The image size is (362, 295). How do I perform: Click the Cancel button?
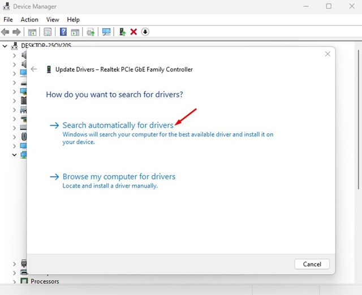click(312, 264)
